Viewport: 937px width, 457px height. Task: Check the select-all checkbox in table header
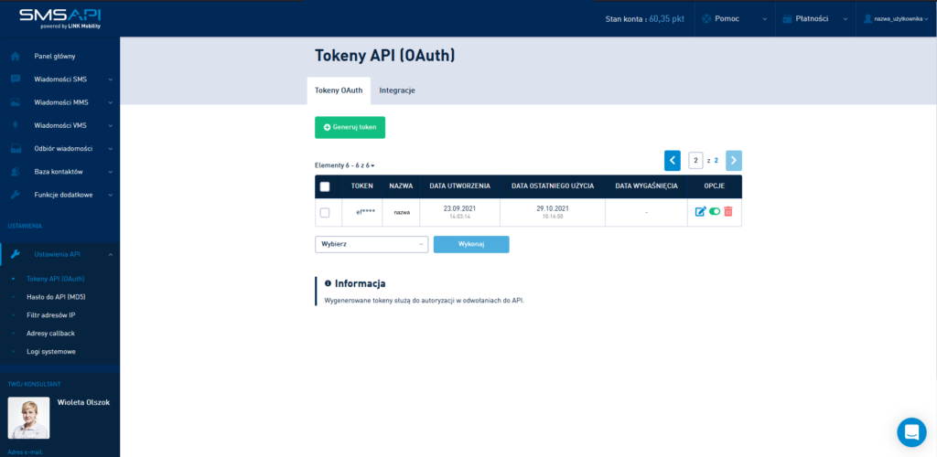(x=325, y=186)
